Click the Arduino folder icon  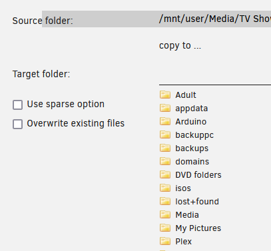(x=165, y=121)
